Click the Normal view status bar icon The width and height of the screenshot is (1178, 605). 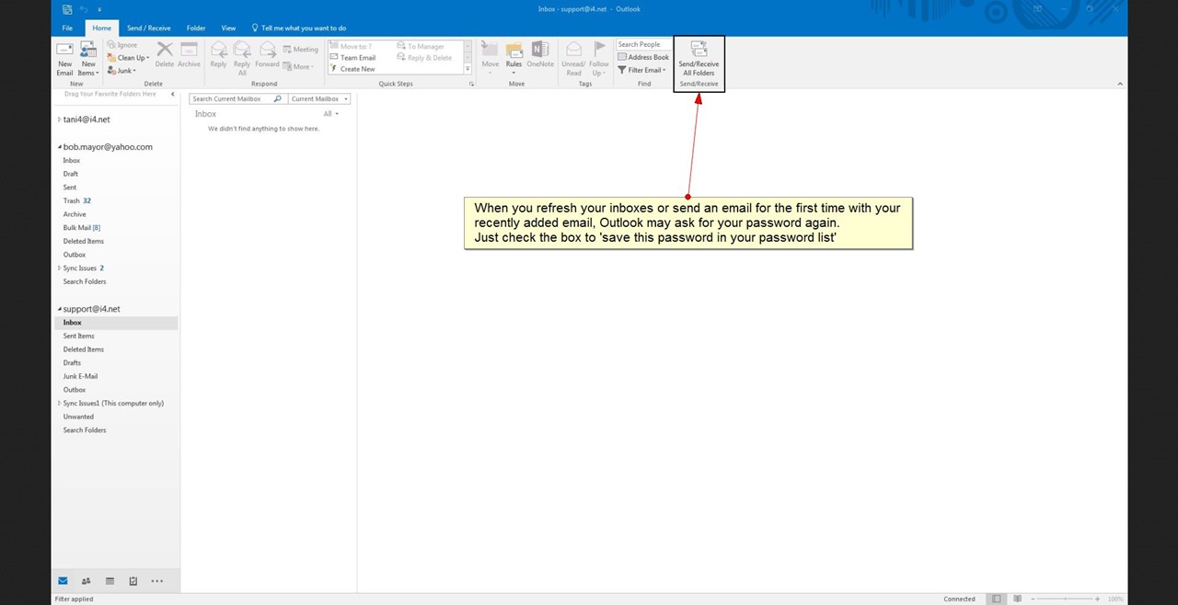point(997,599)
